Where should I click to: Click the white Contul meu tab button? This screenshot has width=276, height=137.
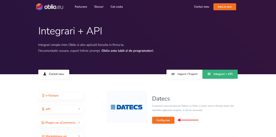click(x=54, y=74)
